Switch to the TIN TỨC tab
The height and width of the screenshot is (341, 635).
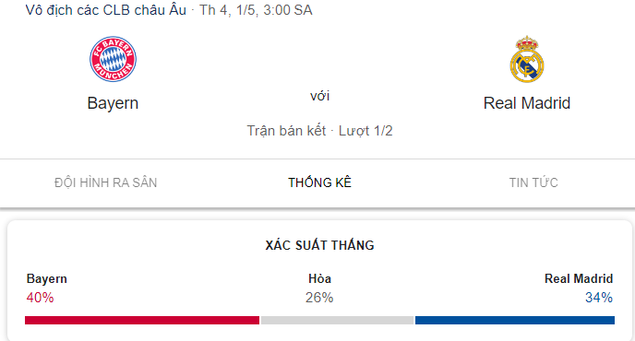click(533, 182)
